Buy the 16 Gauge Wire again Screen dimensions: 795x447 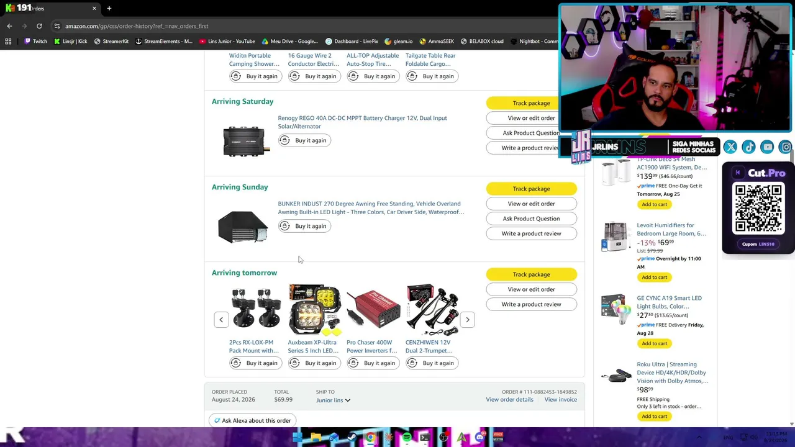313,76
